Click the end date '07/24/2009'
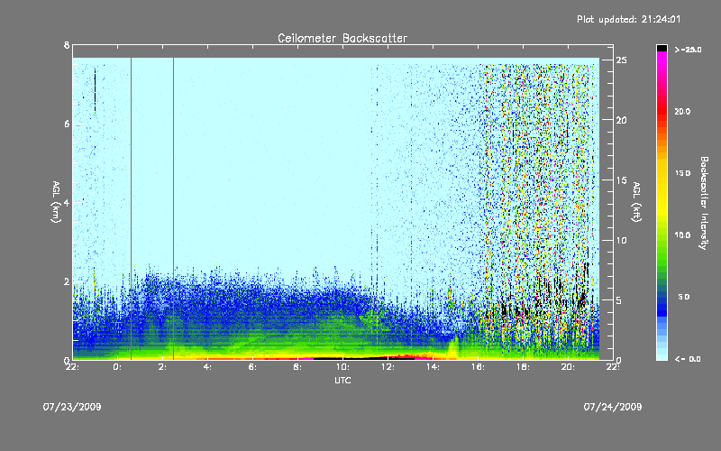The width and height of the screenshot is (721, 451). click(613, 407)
